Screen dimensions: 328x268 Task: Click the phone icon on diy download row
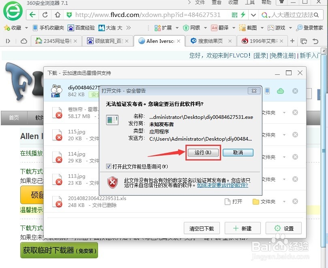[267, 91]
